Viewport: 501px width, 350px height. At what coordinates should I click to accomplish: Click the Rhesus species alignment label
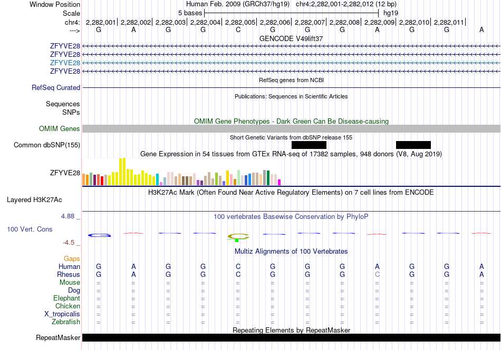tap(69, 274)
